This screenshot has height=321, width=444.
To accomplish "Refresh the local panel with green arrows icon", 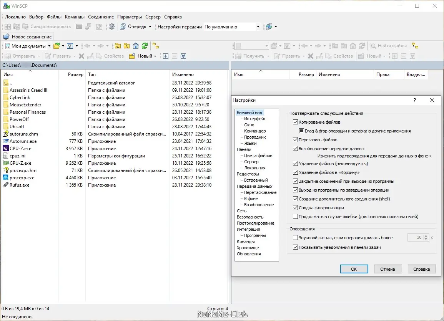I will pyautogui.click(x=145, y=46).
